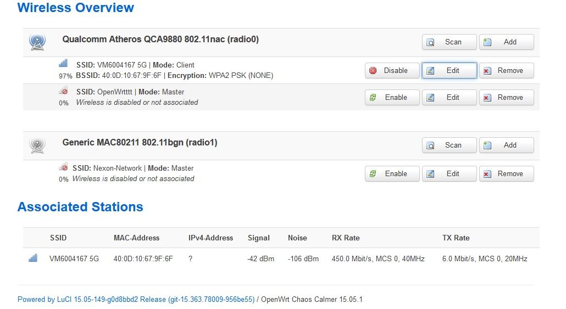The image size is (566, 309).
Task: Click disabled signal icon beside OpenWrtttt SSID
Action: pyautogui.click(x=63, y=91)
